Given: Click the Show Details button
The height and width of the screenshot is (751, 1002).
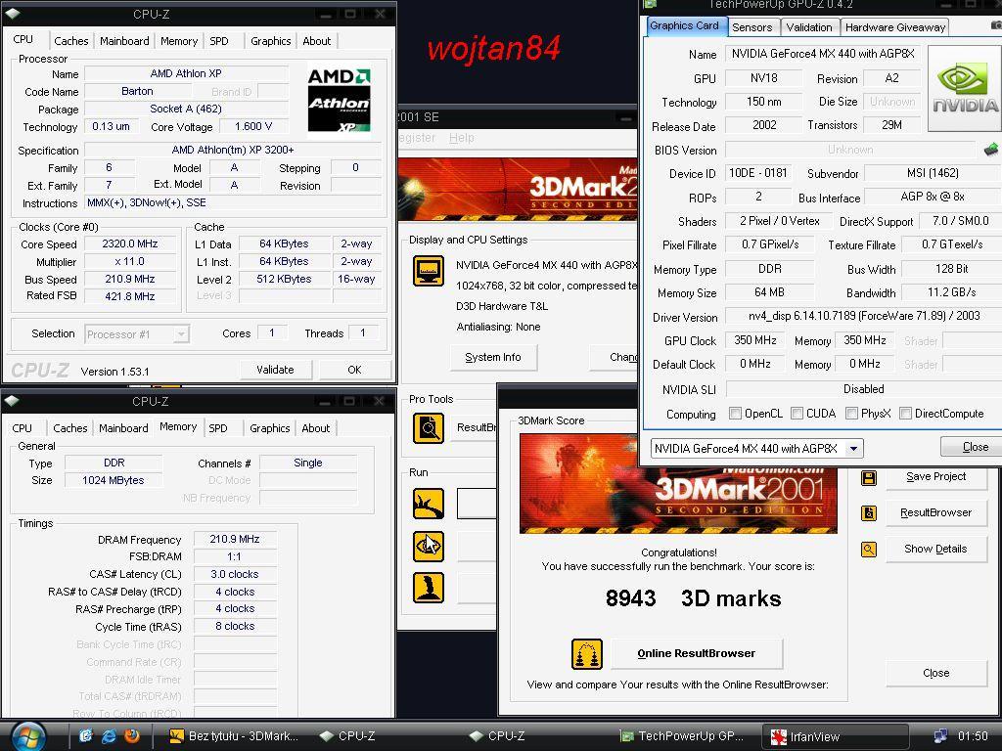Looking at the screenshot, I should 936,550.
